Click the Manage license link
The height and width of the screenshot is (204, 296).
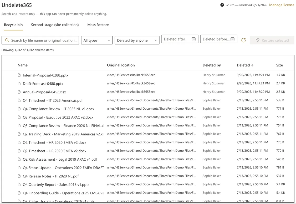point(282,5)
